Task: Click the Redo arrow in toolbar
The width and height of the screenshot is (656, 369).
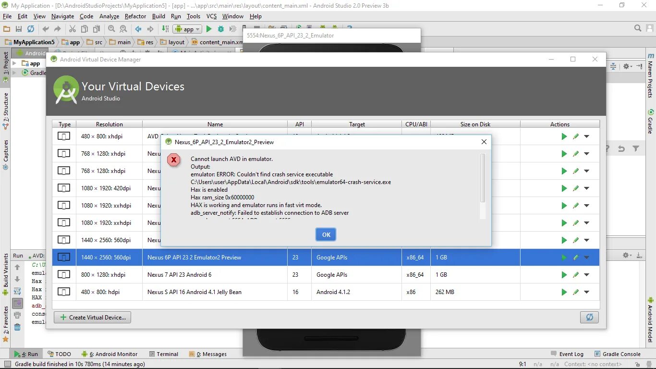Action: pyautogui.click(x=57, y=29)
